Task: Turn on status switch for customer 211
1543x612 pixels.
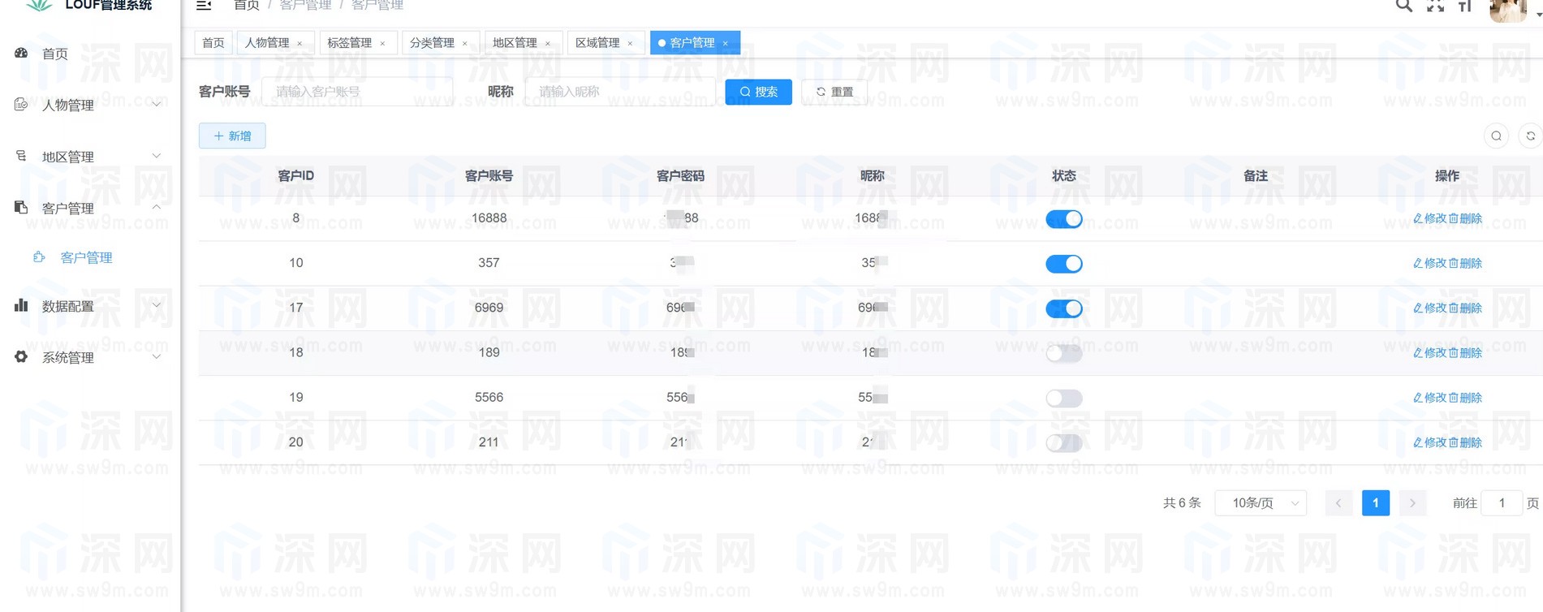Action: [1063, 442]
